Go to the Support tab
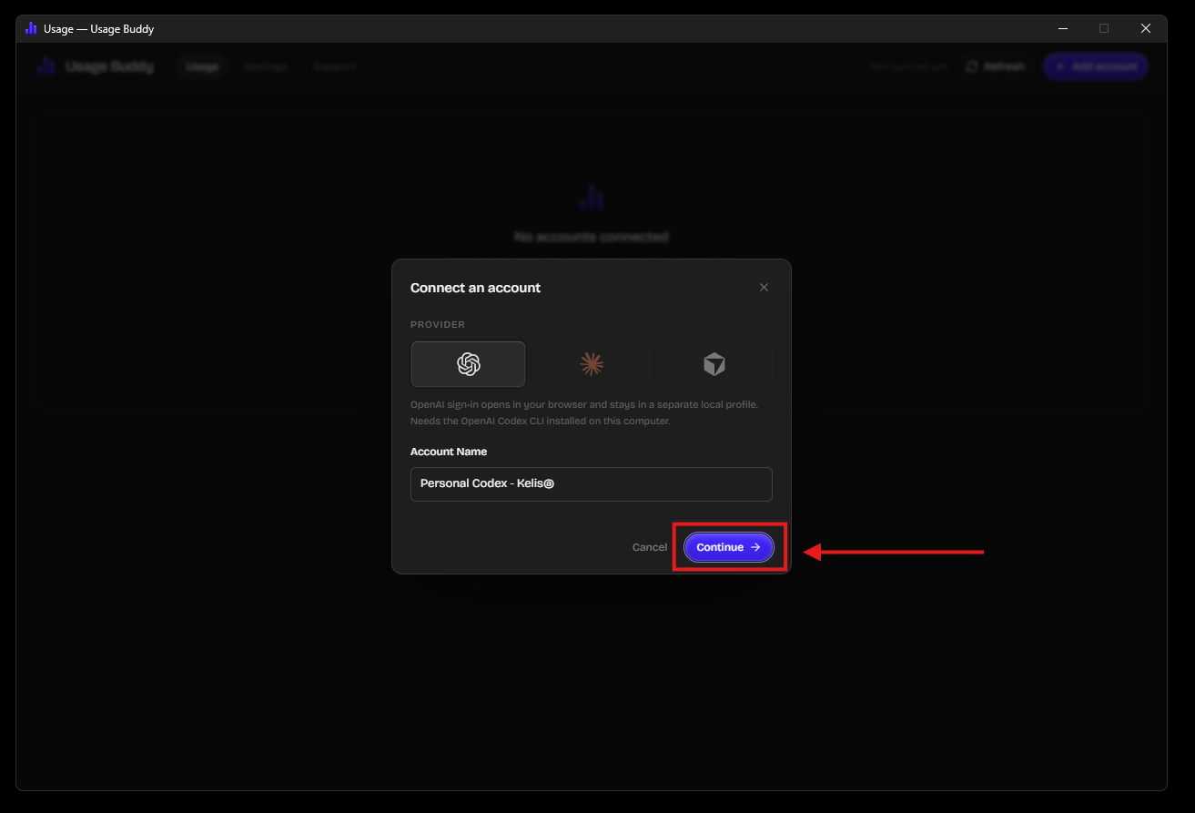This screenshot has height=813, width=1195. coord(334,66)
